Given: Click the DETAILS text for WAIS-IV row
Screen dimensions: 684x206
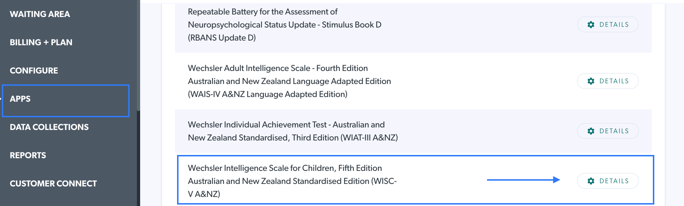Looking at the screenshot, I should pos(614,81).
